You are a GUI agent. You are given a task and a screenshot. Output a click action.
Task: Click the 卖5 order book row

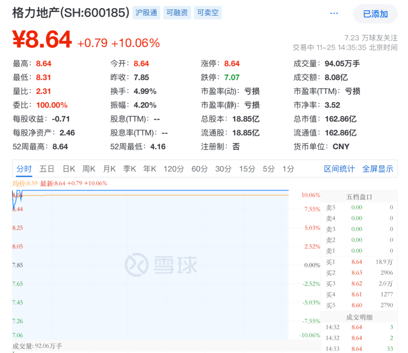359,207
